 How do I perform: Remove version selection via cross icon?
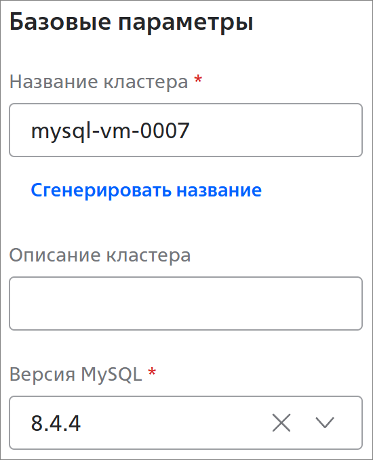click(281, 423)
